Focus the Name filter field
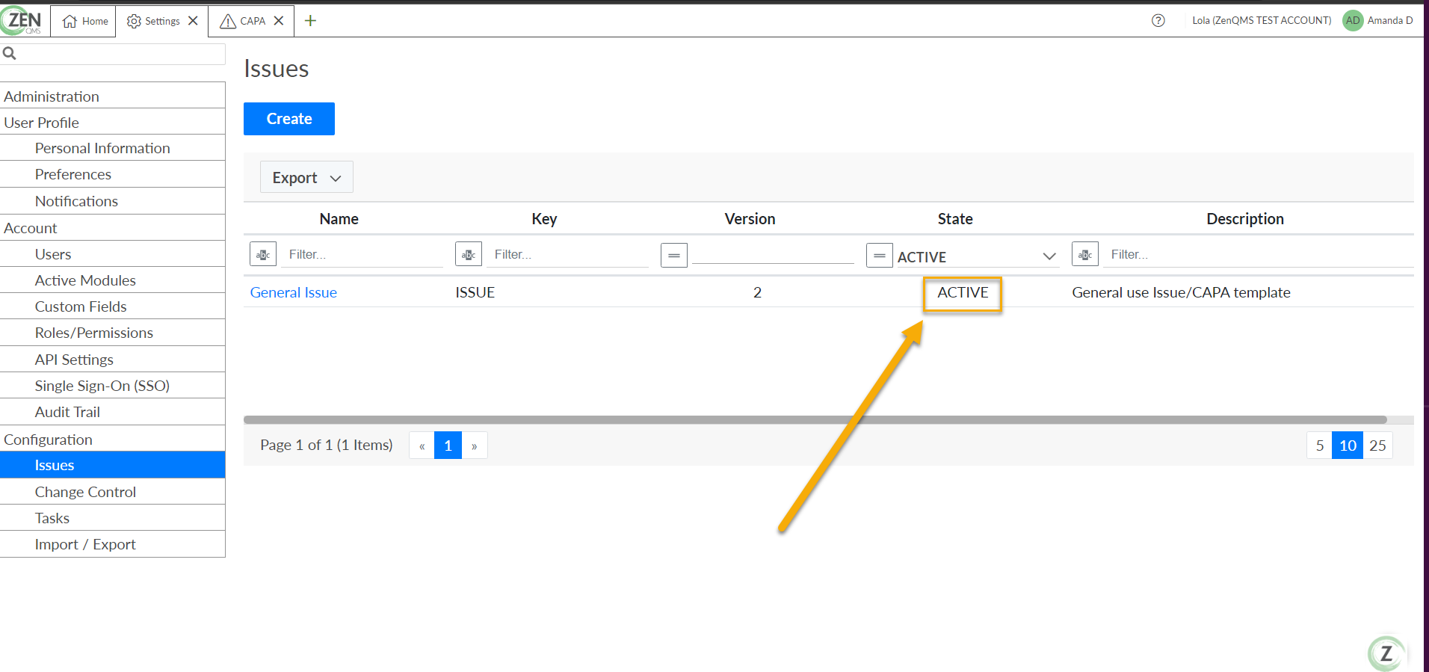Screen dimensions: 1429x672 click(363, 255)
